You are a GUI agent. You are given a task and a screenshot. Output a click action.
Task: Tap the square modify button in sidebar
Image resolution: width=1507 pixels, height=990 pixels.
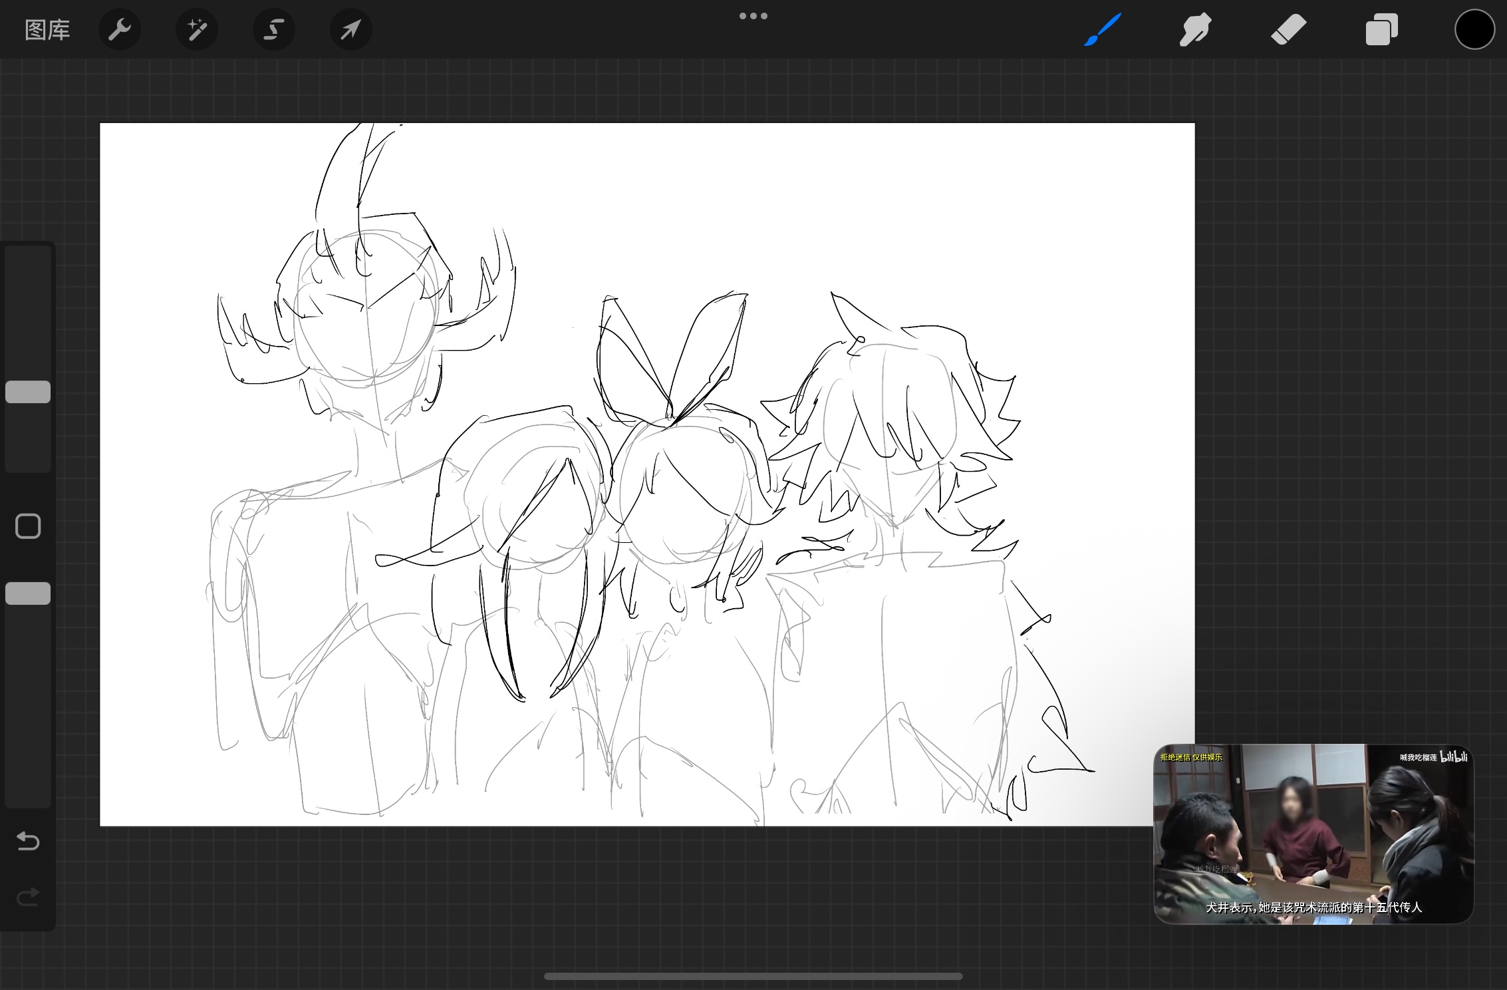(28, 526)
